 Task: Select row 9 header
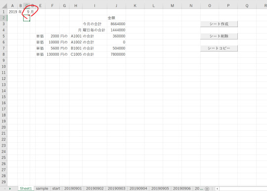click(x=3, y=60)
